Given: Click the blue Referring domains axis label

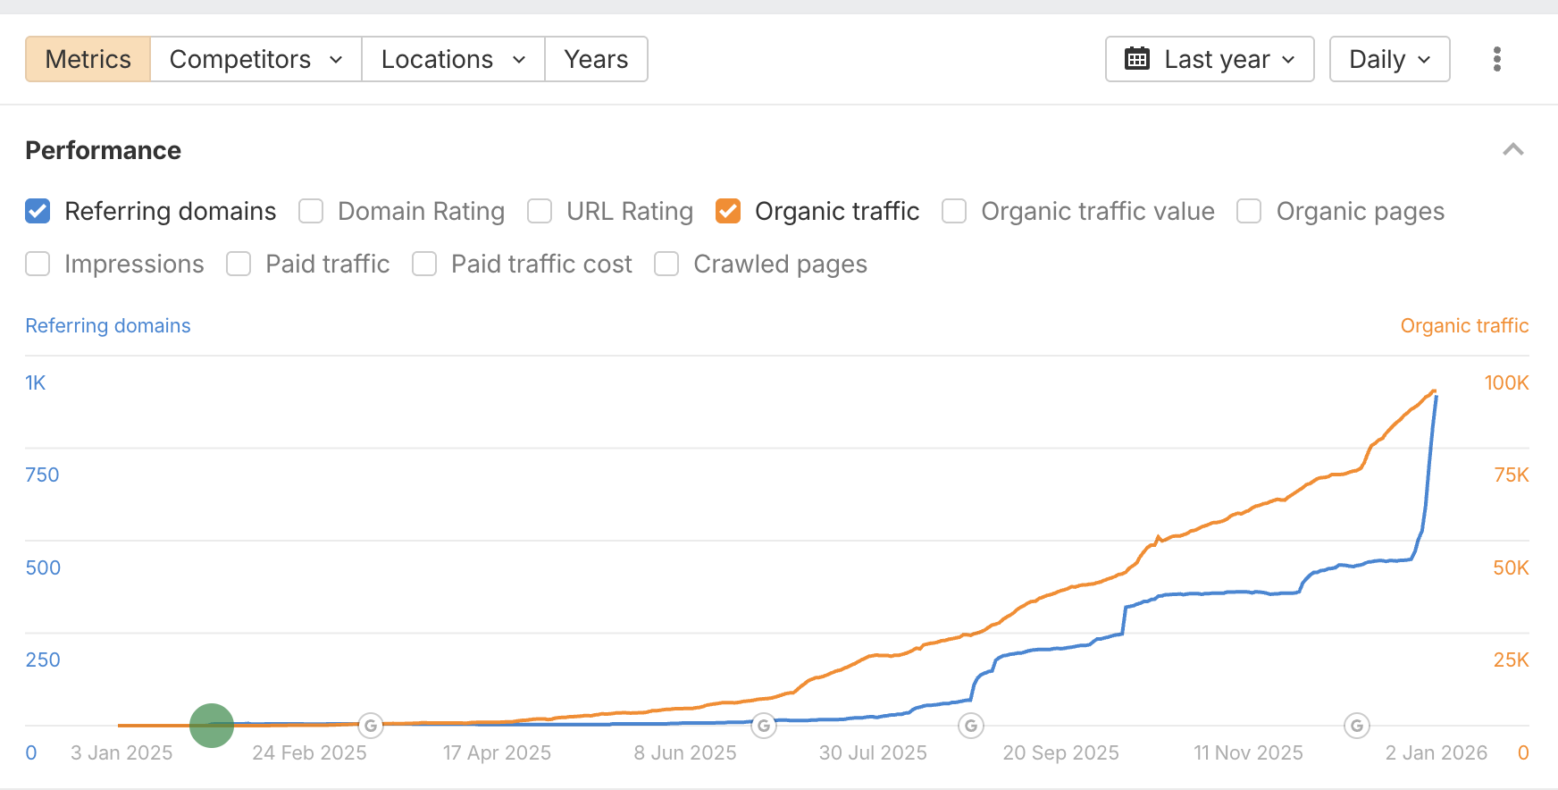Looking at the screenshot, I should coord(107,325).
